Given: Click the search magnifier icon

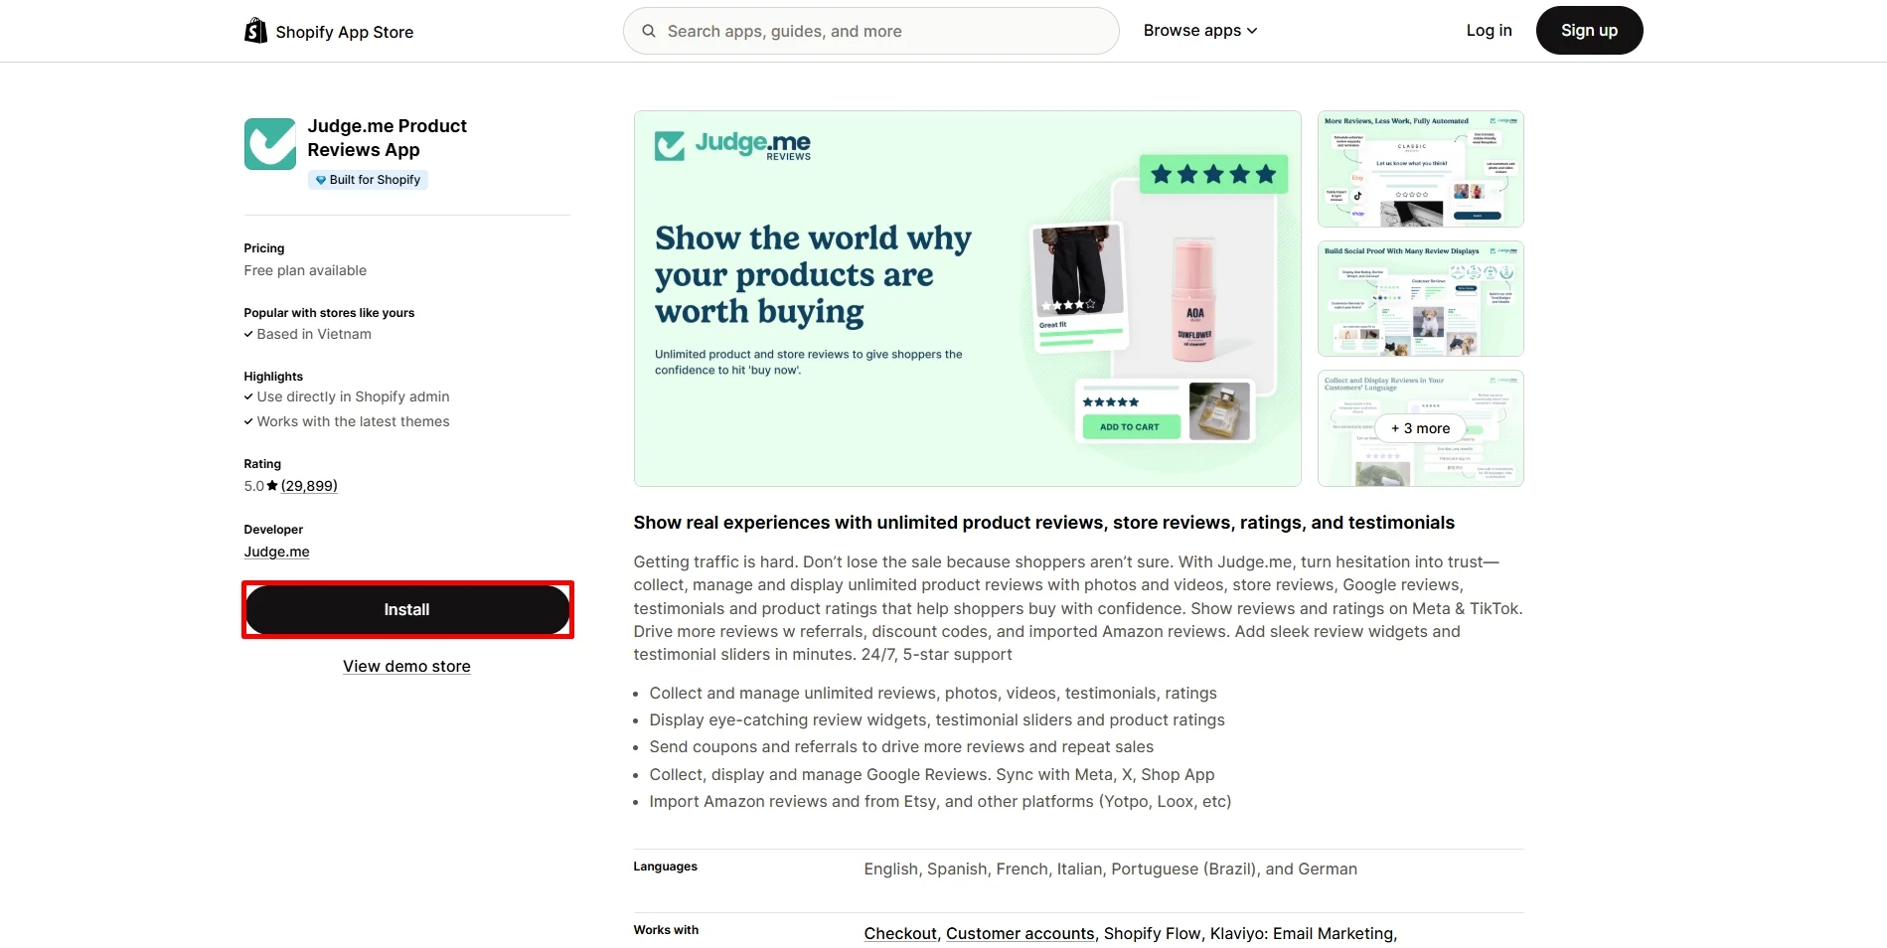Looking at the screenshot, I should [649, 31].
